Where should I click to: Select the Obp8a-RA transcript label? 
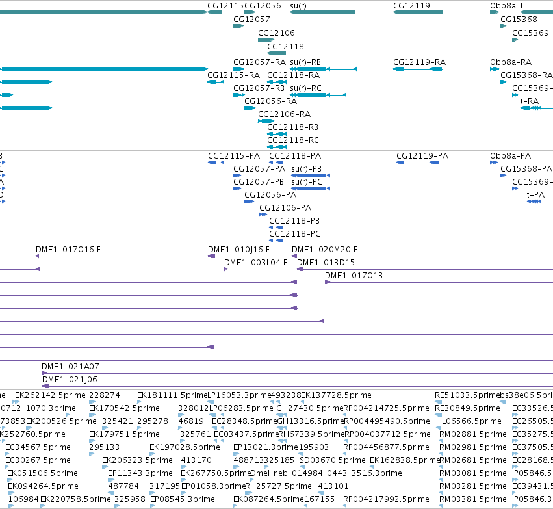click(511, 62)
